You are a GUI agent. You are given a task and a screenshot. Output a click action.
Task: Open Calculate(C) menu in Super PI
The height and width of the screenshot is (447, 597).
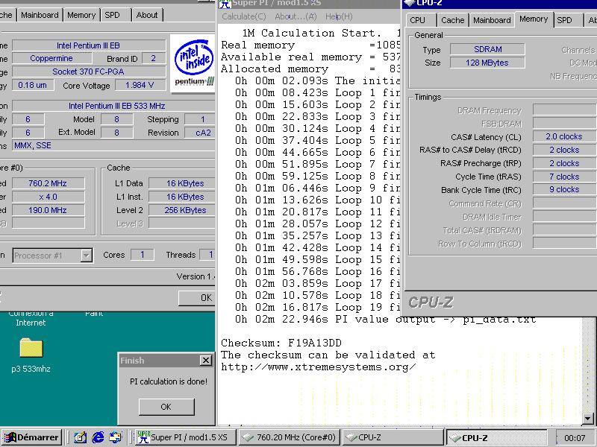(244, 16)
